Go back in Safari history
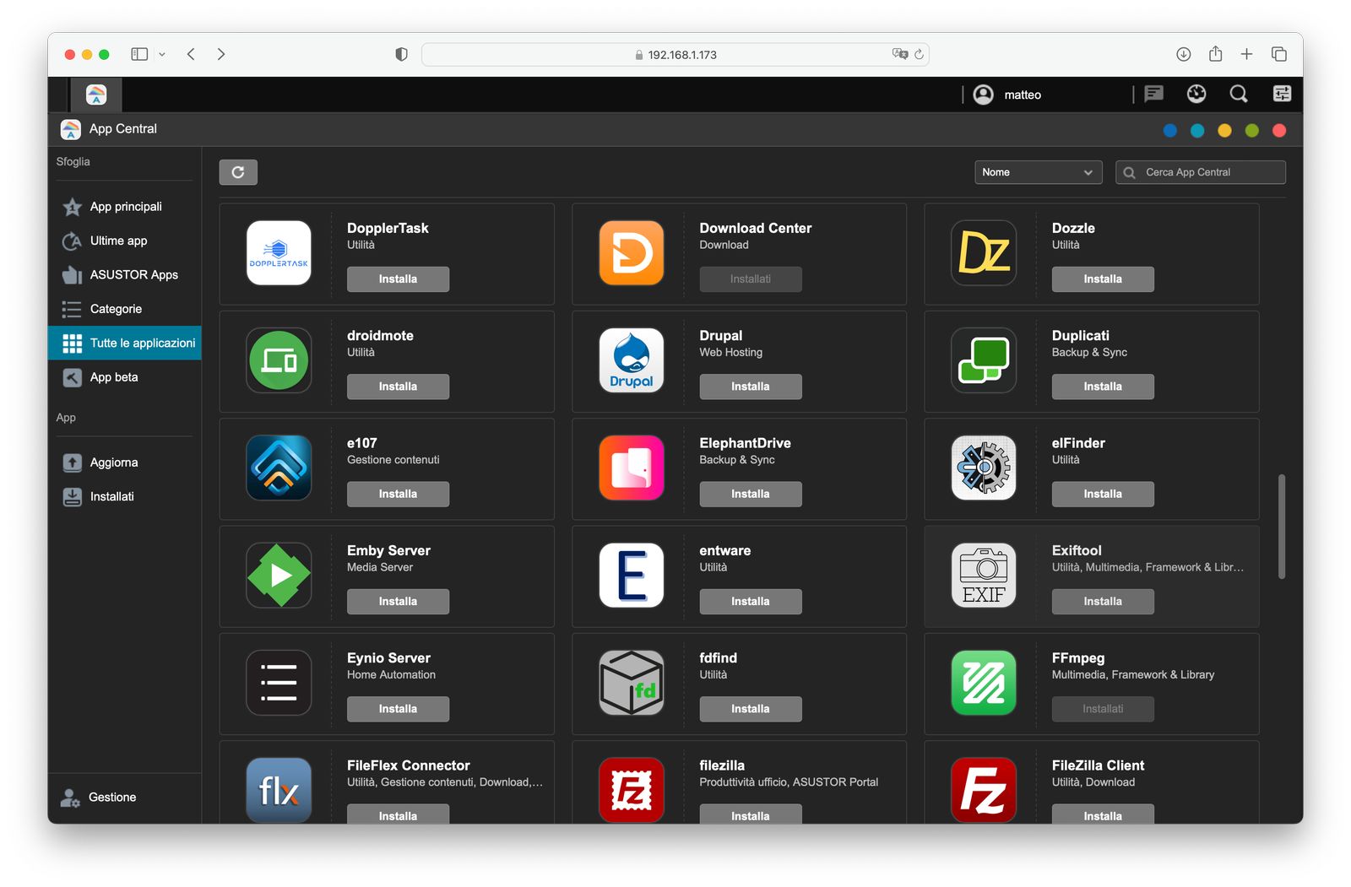The image size is (1351, 887). 191,54
